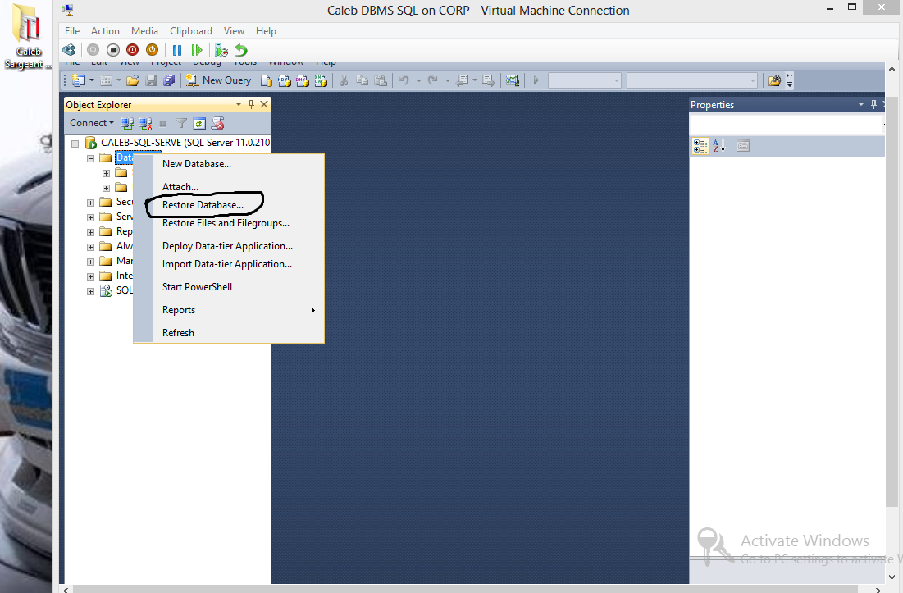Viewport: 903px width, 593px height.
Task: Open Properties window position dropdown arrow
Action: [x=861, y=104]
